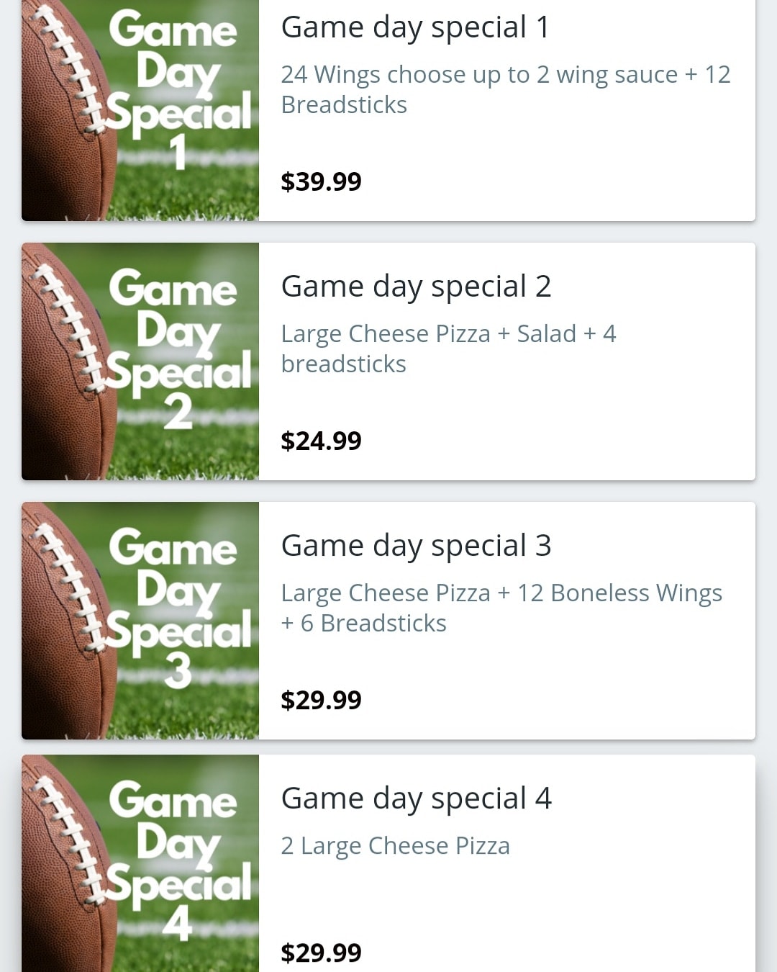
Task: Open the "Game day special 1" title
Action: click(415, 27)
